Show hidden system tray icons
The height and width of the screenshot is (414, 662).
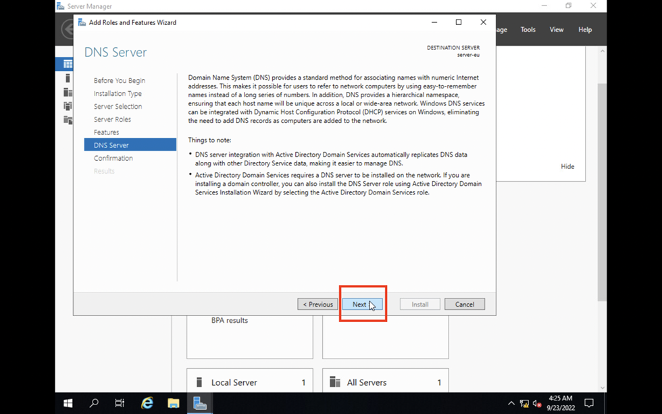pyautogui.click(x=511, y=404)
